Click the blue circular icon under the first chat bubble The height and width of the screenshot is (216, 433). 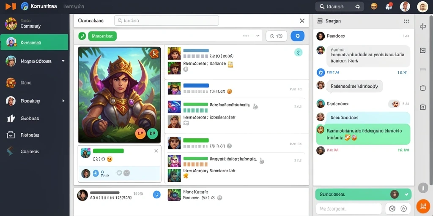[321, 73]
